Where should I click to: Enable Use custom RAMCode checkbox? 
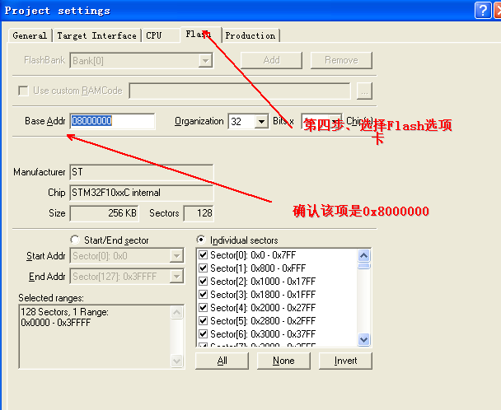(23, 91)
